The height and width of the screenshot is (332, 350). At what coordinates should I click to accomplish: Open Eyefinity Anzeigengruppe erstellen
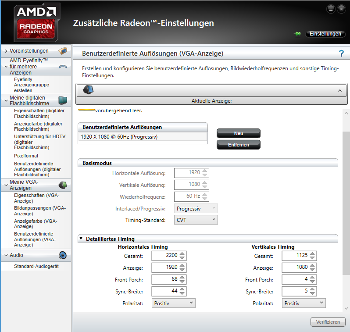click(32, 85)
